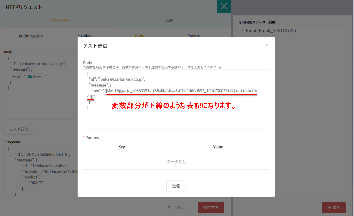This screenshot has height=216, width=354.
Task: Click the 送信 button in the dialog
Action: point(176,186)
